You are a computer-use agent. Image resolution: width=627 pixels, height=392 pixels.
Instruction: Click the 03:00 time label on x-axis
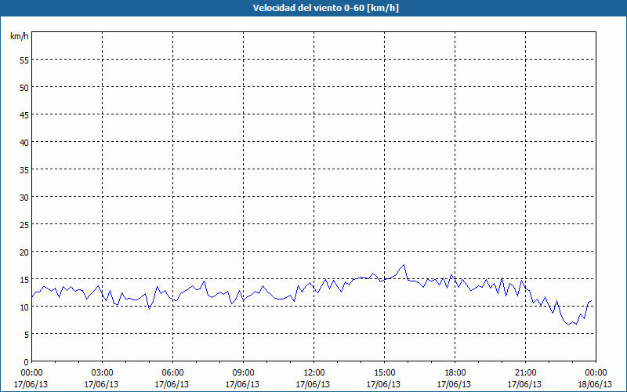tap(103, 373)
